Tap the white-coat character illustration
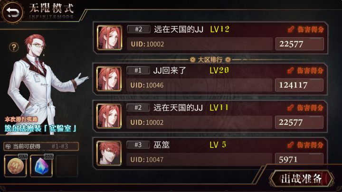Viewport: 342px width, 192px height. tap(45, 84)
